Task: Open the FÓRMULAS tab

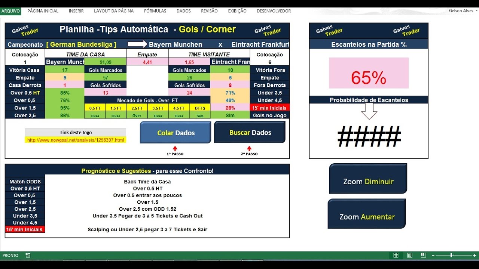Action: pos(155,11)
